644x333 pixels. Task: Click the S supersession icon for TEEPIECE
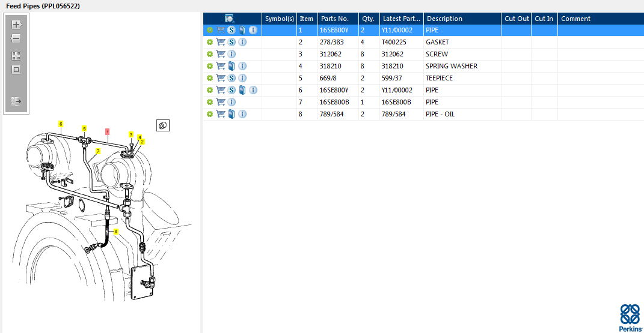[232, 78]
